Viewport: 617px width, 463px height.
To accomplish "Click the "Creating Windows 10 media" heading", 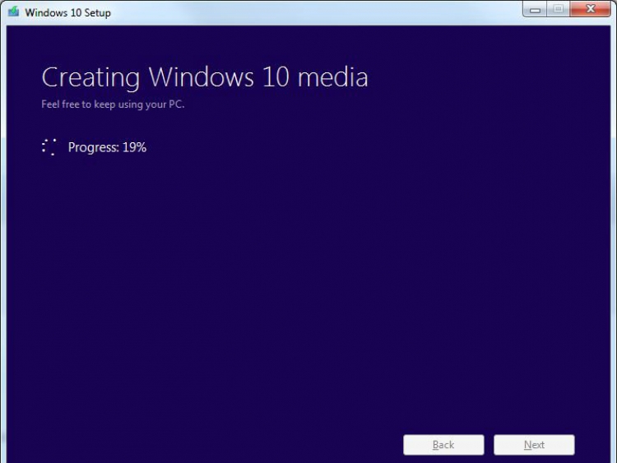I will coord(205,77).
